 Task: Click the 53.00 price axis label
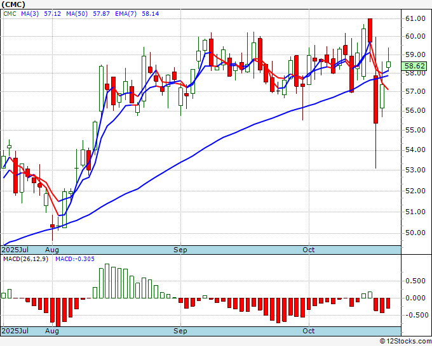[x=415, y=170]
